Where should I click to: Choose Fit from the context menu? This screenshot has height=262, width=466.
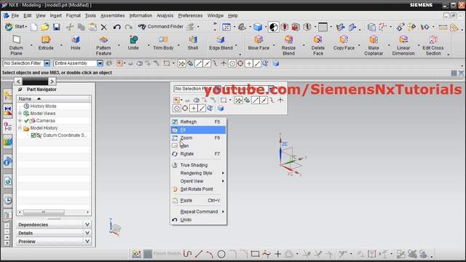(x=198, y=130)
